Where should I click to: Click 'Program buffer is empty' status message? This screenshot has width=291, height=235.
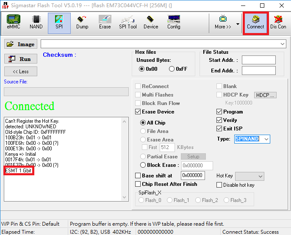click(x=147, y=224)
